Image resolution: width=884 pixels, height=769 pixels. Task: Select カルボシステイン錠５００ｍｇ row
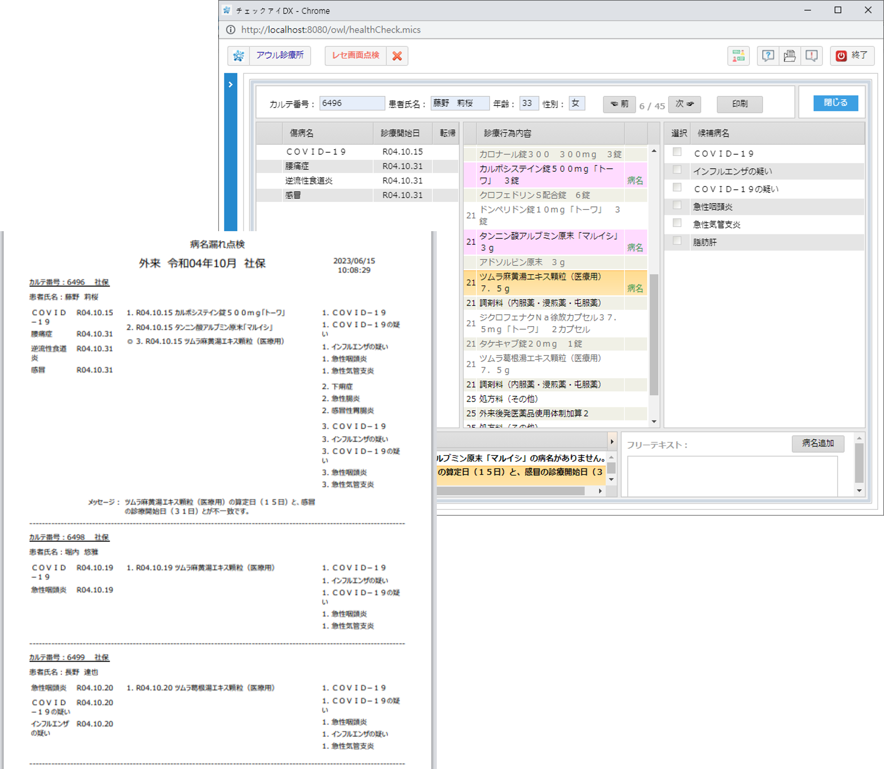555,175
